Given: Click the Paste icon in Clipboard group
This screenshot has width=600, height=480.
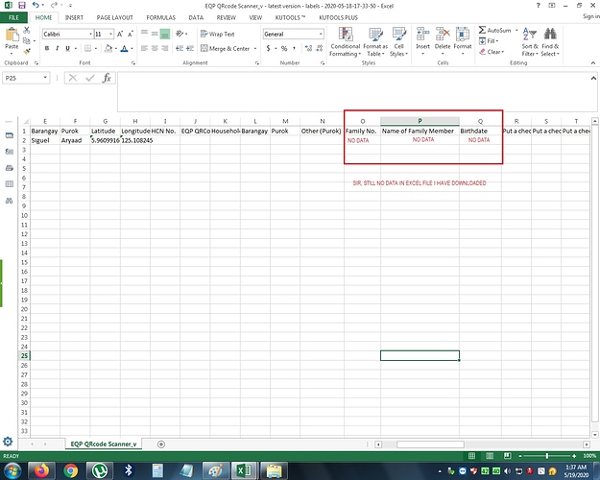Looking at the screenshot, I should pos(12,38).
